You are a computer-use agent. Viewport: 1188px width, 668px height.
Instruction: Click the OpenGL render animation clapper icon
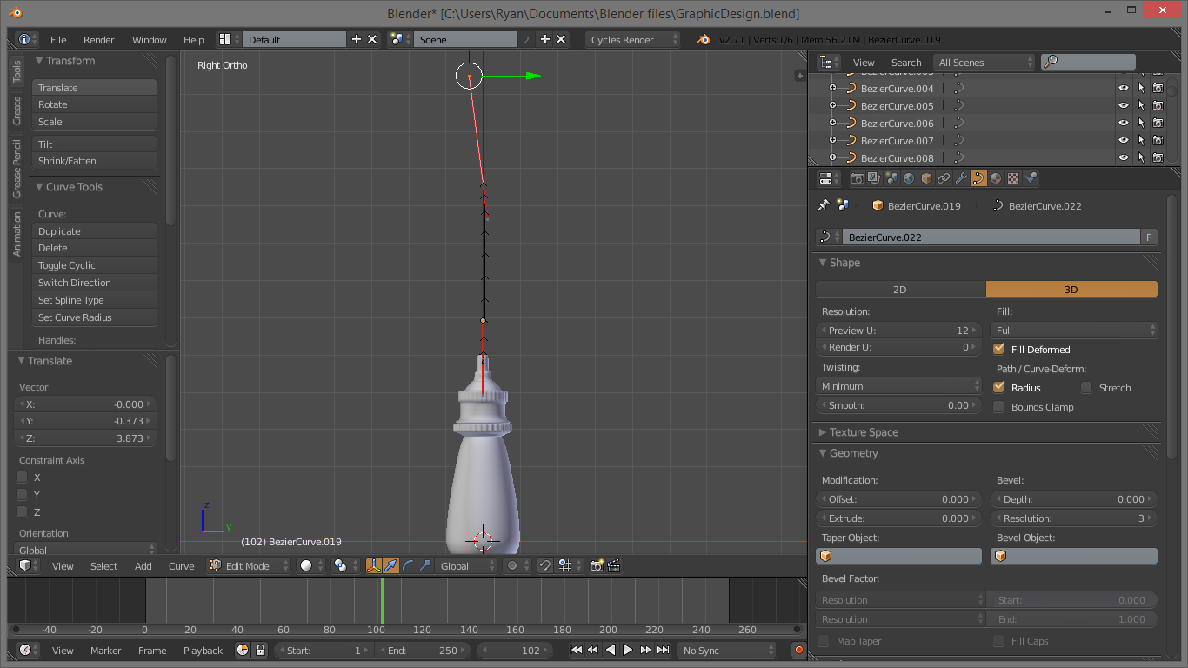pyautogui.click(x=614, y=565)
